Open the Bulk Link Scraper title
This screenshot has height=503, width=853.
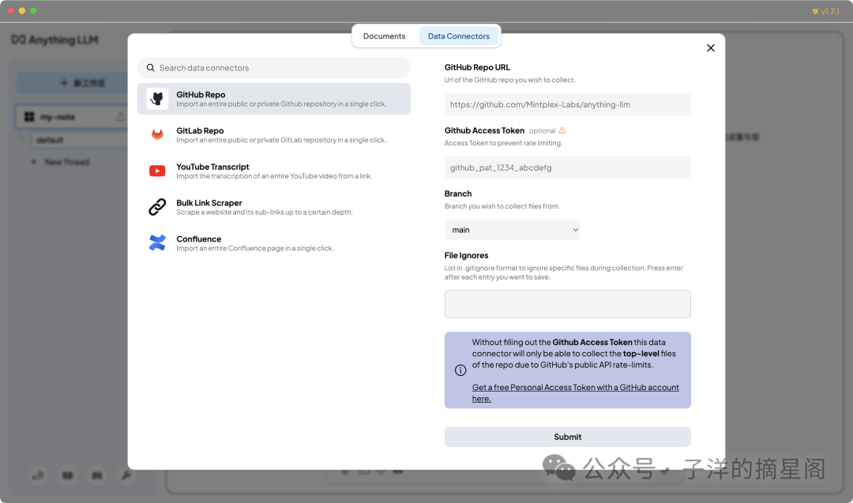coord(209,203)
